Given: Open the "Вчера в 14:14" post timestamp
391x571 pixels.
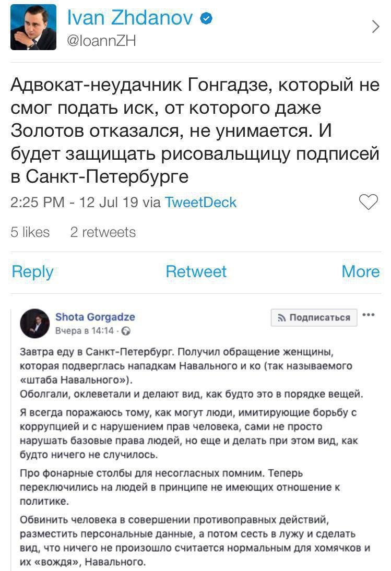Looking at the screenshot, I should tap(84, 331).
